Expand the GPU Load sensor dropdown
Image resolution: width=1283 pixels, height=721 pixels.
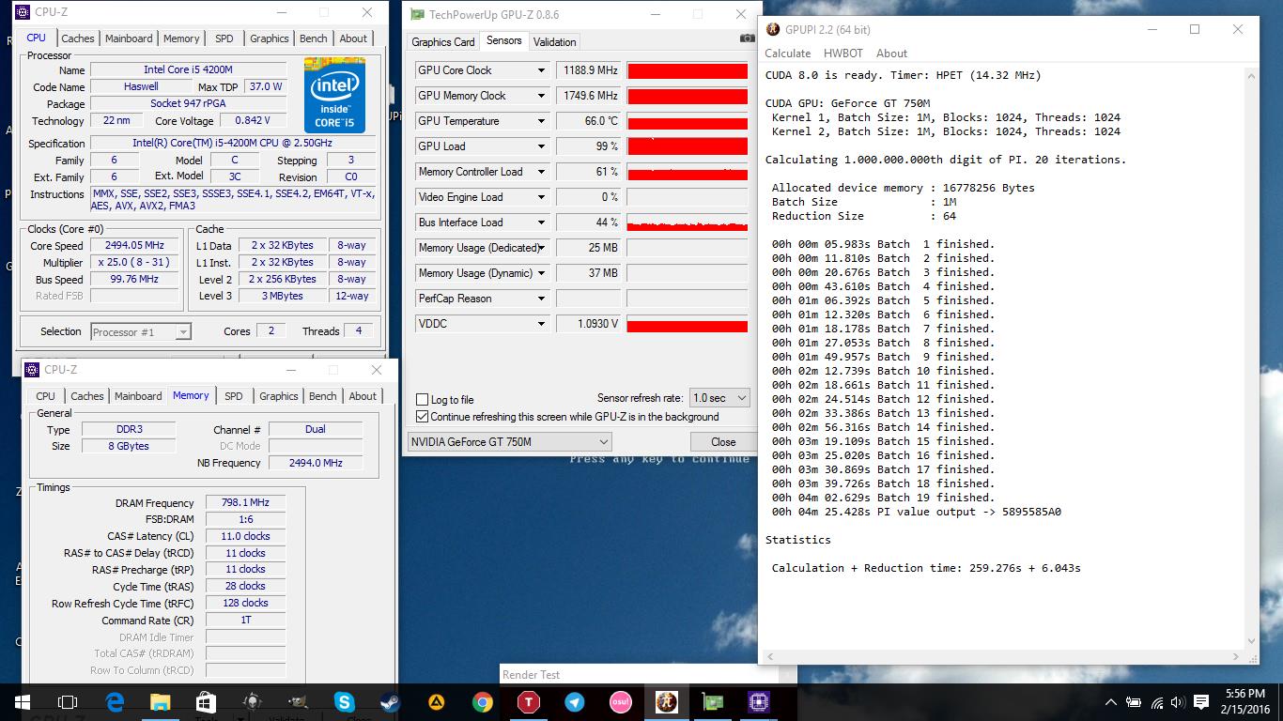pyautogui.click(x=541, y=146)
